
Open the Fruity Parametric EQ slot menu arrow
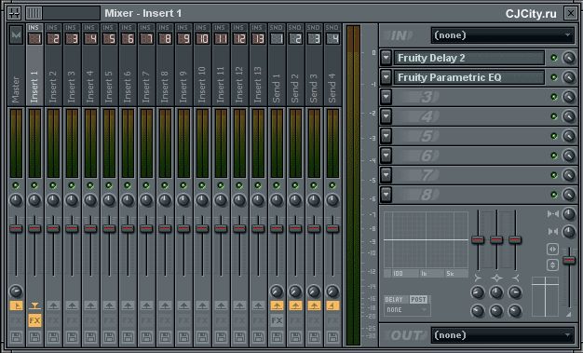tap(386, 77)
